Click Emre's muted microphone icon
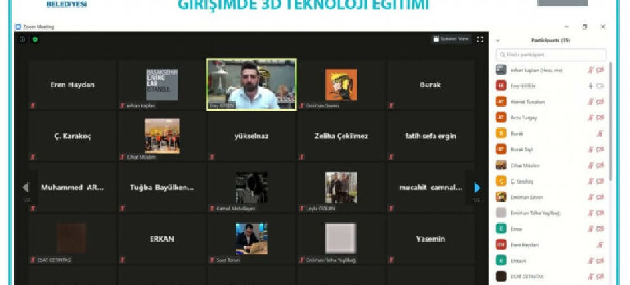 coord(591,229)
